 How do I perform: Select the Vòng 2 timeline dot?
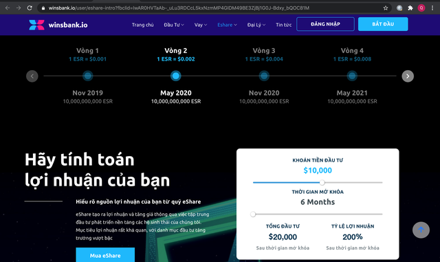coord(176,76)
